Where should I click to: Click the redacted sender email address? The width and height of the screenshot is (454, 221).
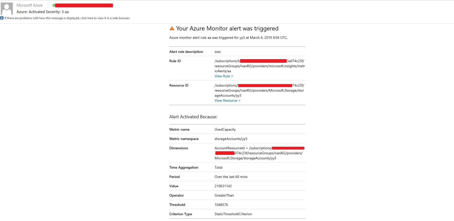tap(84, 5)
